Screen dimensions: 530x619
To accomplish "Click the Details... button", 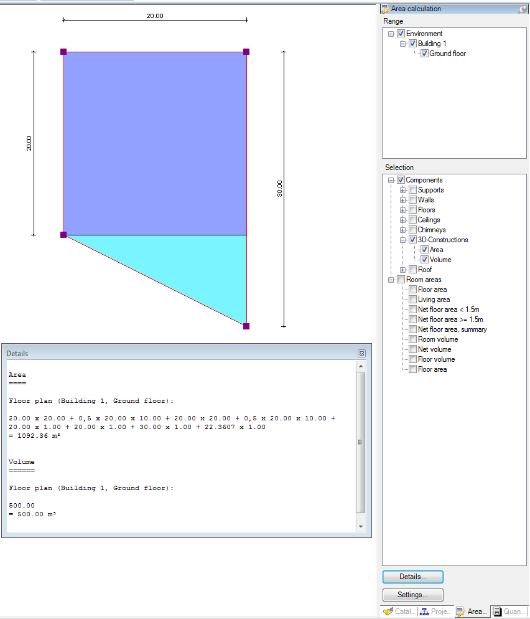I will click(x=412, y=577).
